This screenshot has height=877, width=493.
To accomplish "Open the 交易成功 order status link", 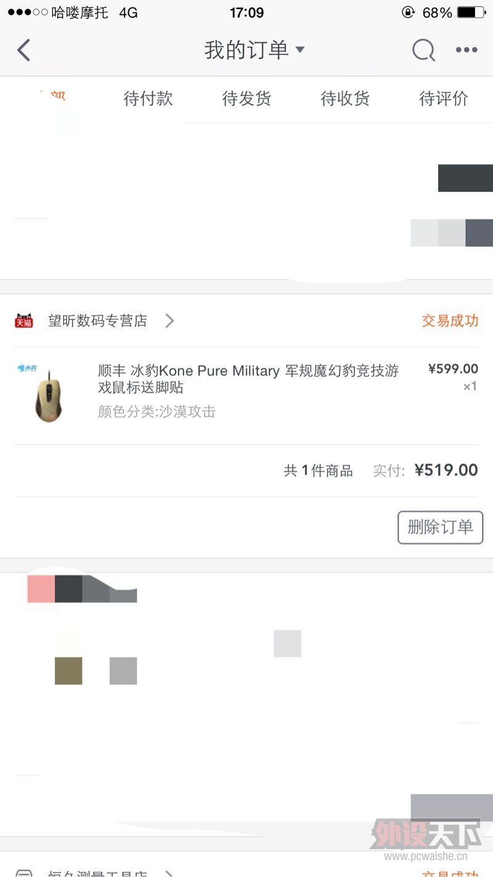I will coord(450,320).
